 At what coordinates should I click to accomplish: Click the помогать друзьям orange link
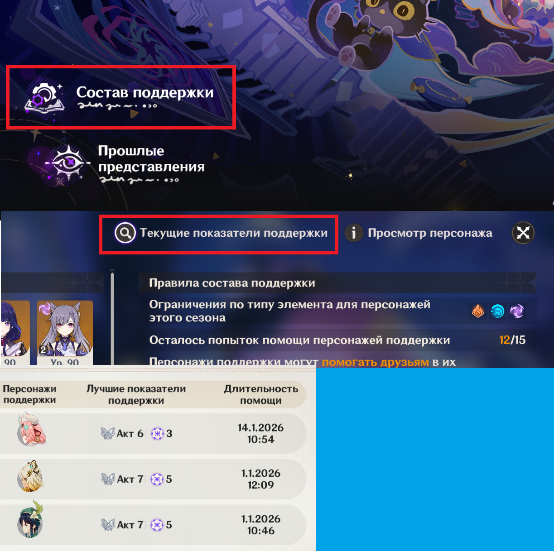pyautogui.click(x=375, y=362)
